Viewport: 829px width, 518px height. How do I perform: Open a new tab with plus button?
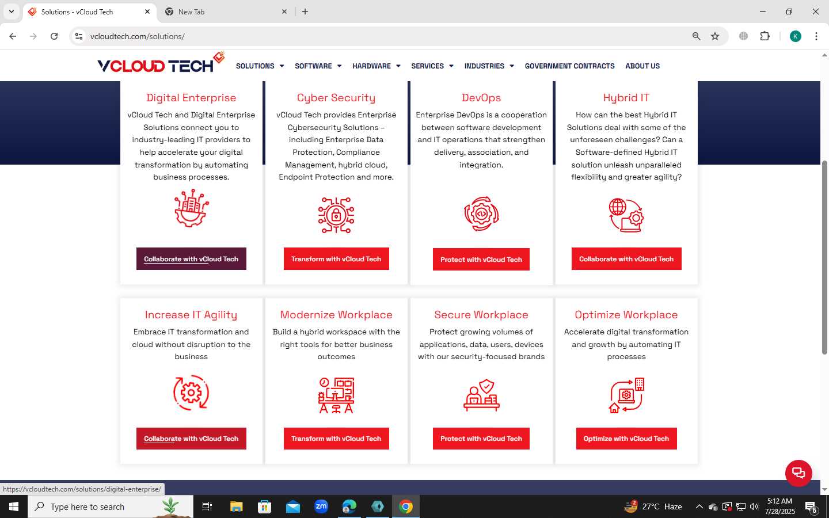[305, 12]
